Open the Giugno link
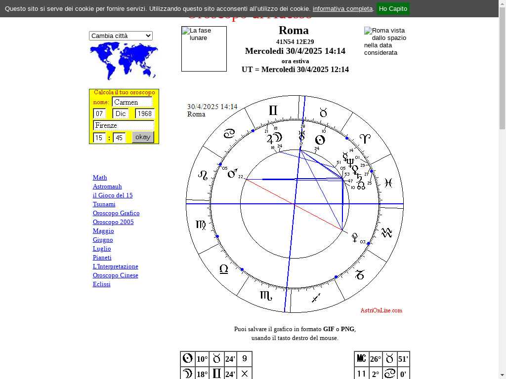The height and width of the screenshot is (379, 506). click(103, 240)
